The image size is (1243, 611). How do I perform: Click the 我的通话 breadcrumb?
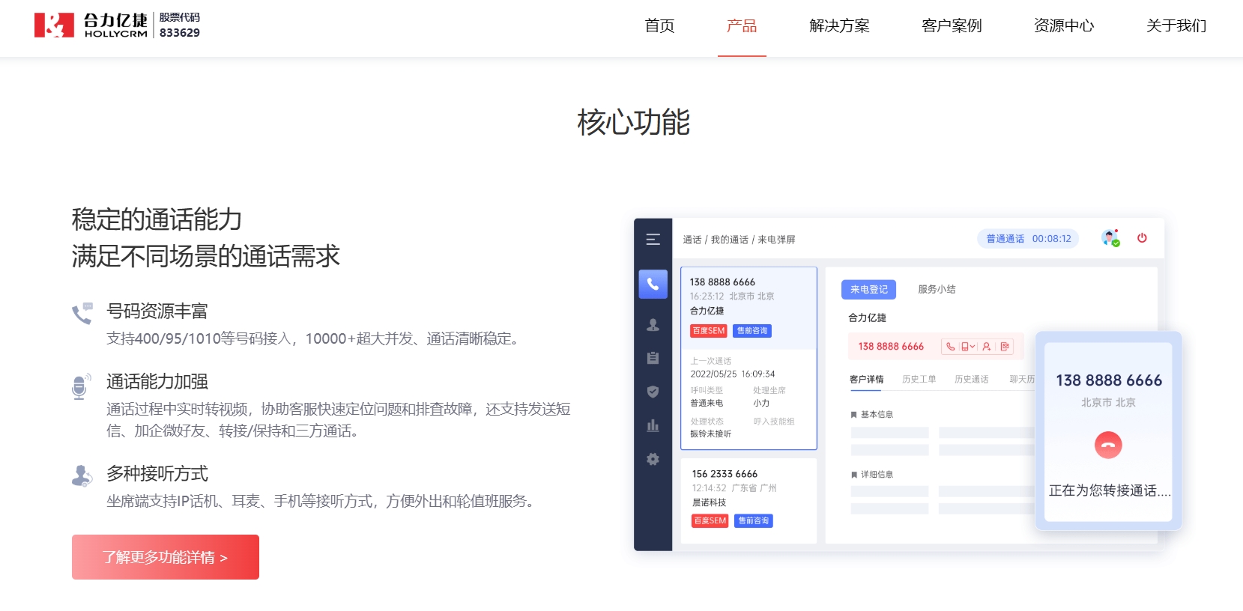730,240
